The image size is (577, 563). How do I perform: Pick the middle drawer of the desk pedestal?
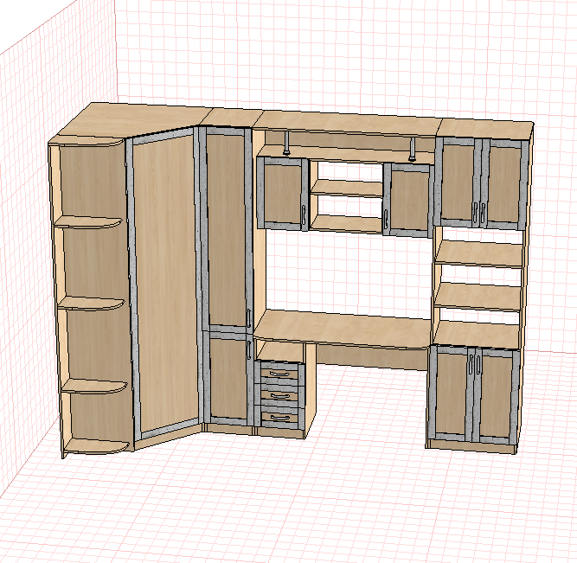coord(280,396)
